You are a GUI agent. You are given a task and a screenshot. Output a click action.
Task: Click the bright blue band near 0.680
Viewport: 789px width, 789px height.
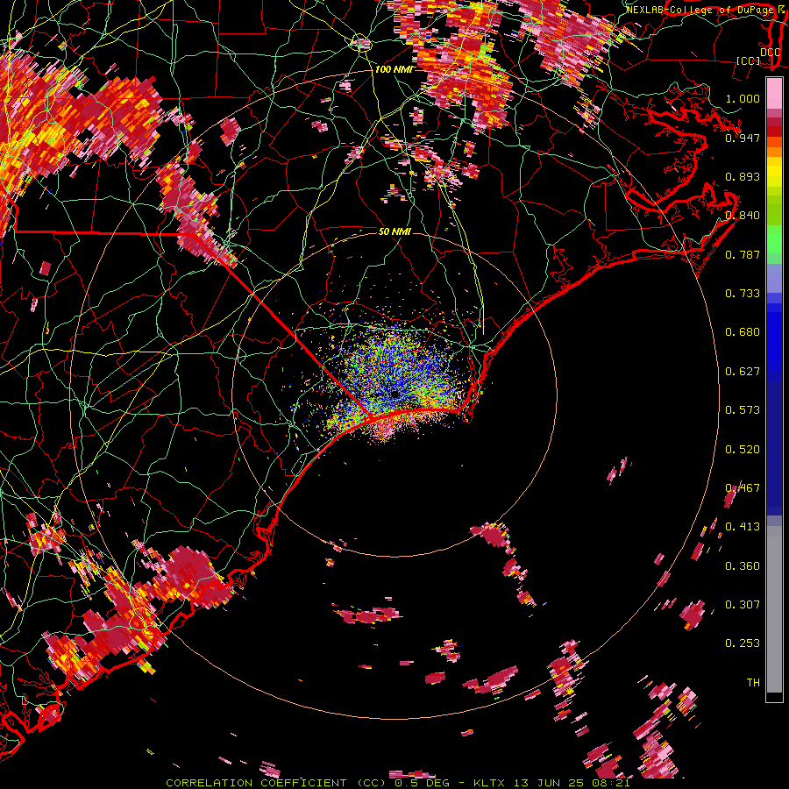click(x=774, y=338)
